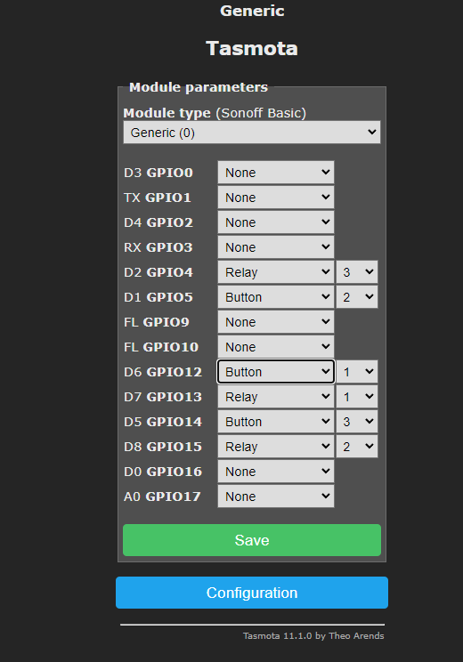Go back via the Configuration button
Screen dimensions: 463x662
coord(252,593)
